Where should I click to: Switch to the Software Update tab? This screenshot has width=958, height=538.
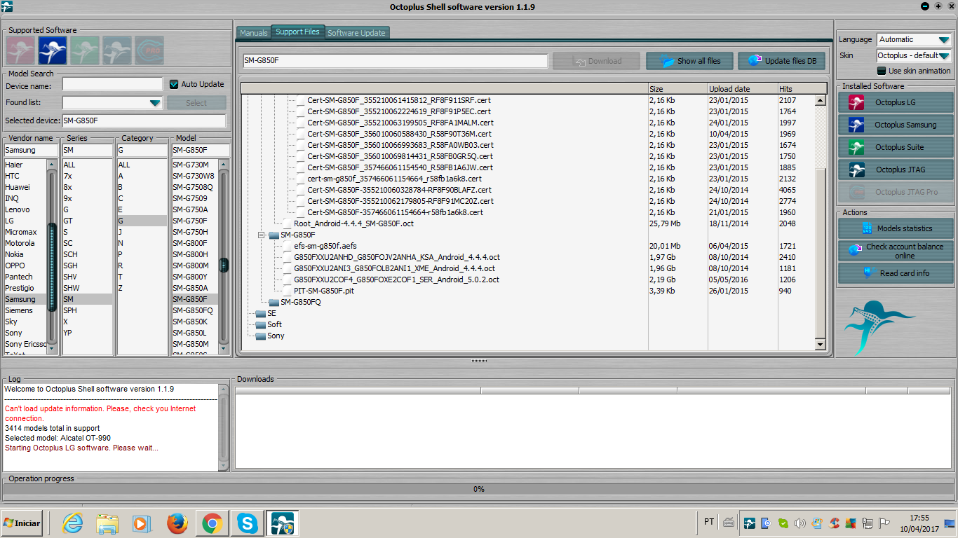pos(356,33)
